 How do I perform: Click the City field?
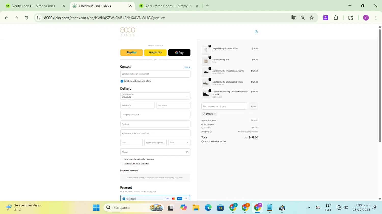click(x=131, y=143)
